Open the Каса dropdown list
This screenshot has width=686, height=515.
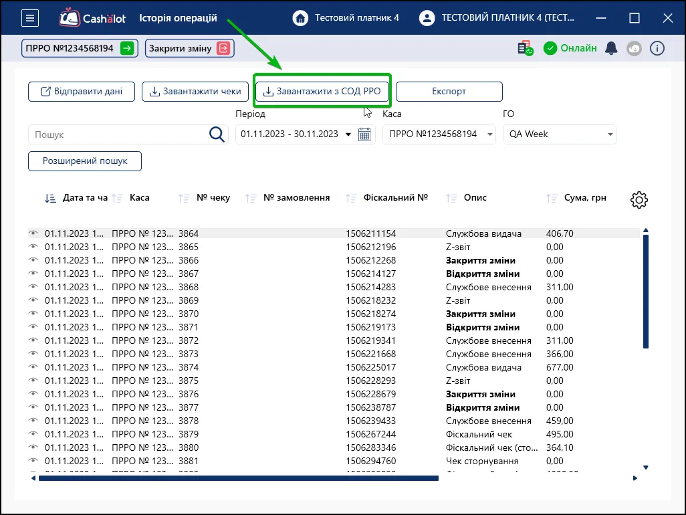pyautogui.click(x=439, y=134)
